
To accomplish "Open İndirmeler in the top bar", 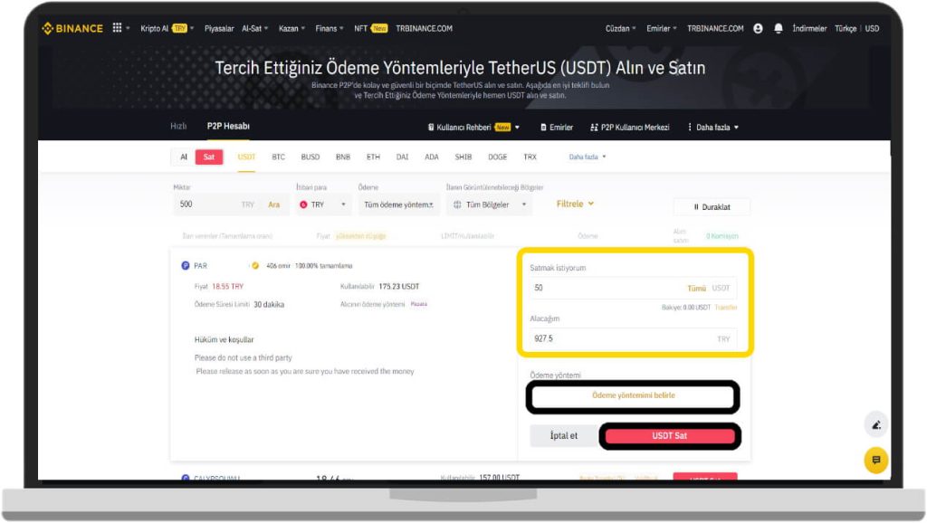I will coord(809,28).
